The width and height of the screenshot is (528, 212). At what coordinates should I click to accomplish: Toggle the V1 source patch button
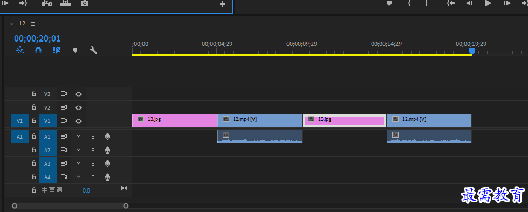tap(20, 121)
